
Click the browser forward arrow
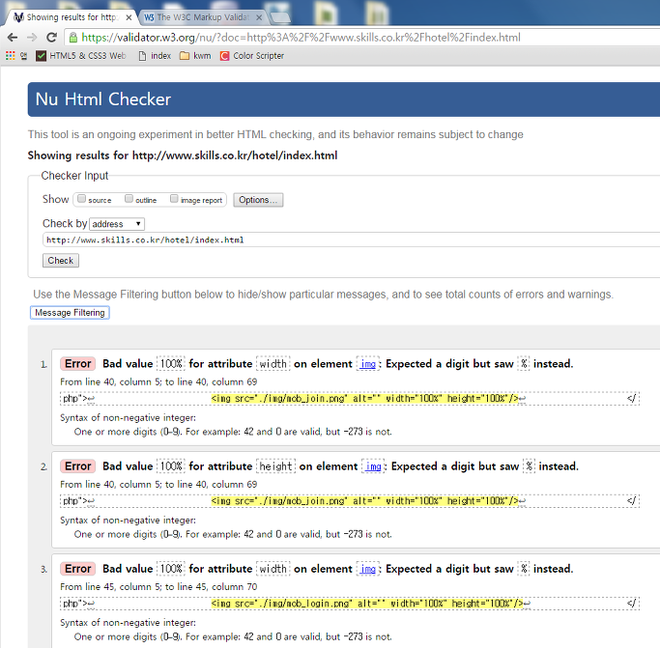click(32, 38)
